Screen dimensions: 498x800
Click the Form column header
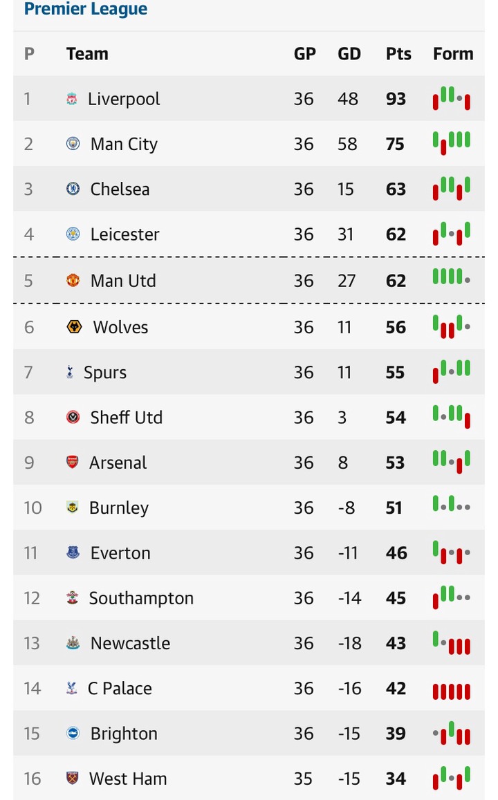click(453, 54)
